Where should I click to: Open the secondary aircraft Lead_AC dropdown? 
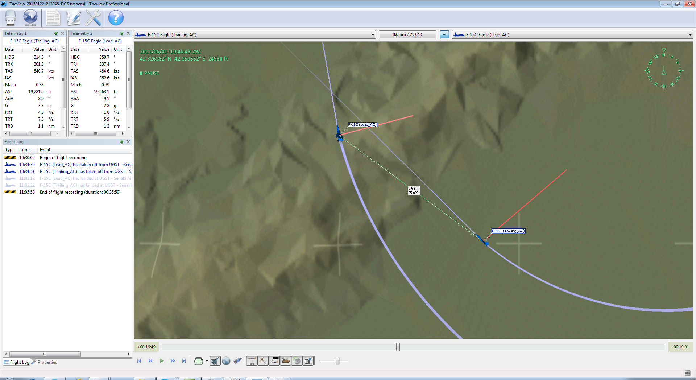pyautogui.click(x=573, y=35)
